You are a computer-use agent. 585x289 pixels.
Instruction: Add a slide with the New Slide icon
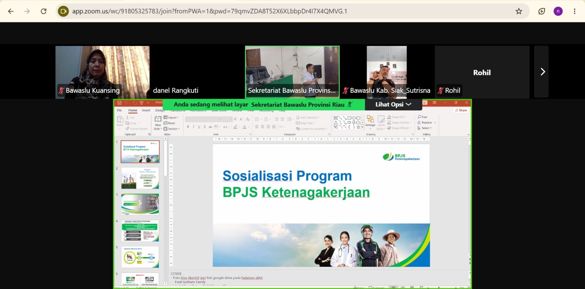[158, 119]
